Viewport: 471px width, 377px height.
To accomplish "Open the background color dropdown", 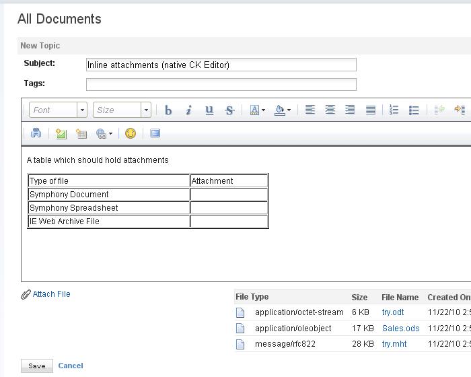I will click(x=283, y=110).
